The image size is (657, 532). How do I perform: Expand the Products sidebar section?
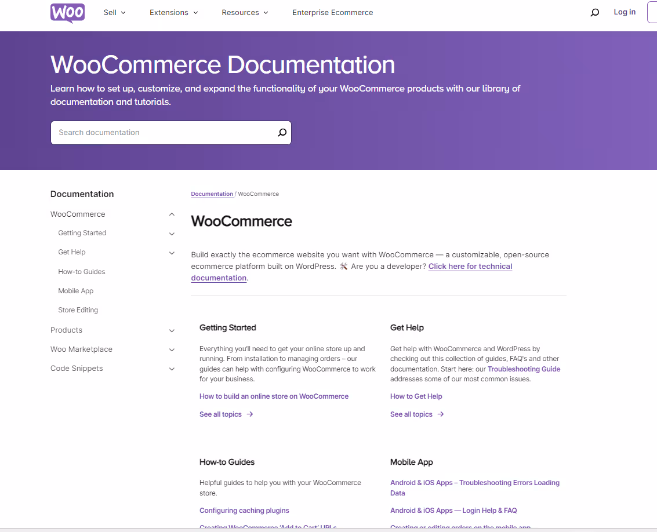[172, 330]
